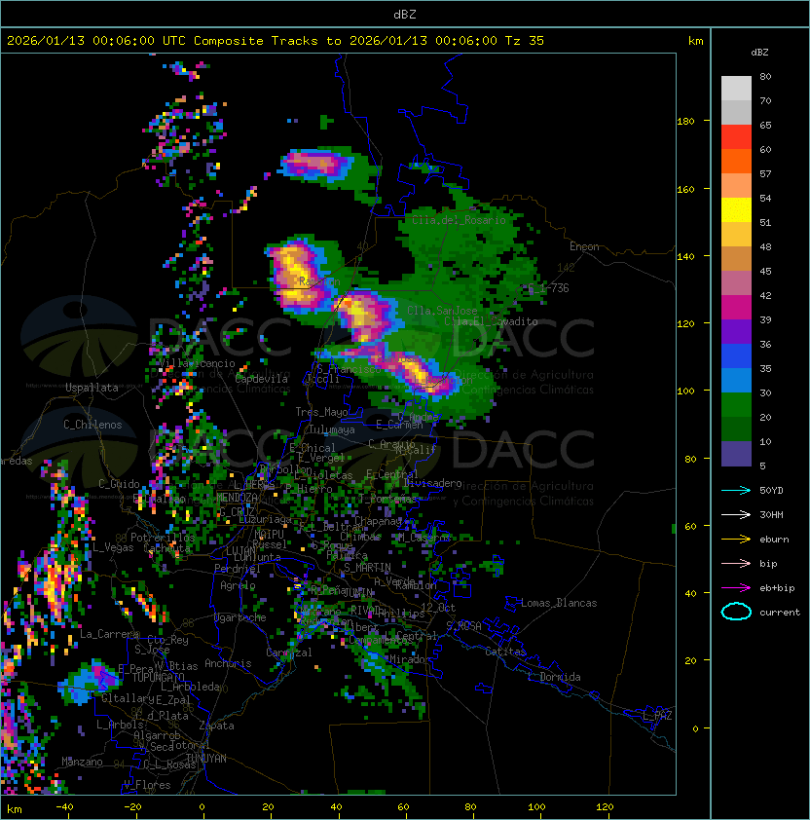Click the 'TUPUNGATO' place label
The height and width of the screenshot is (820, 810).
click(158, 678)
